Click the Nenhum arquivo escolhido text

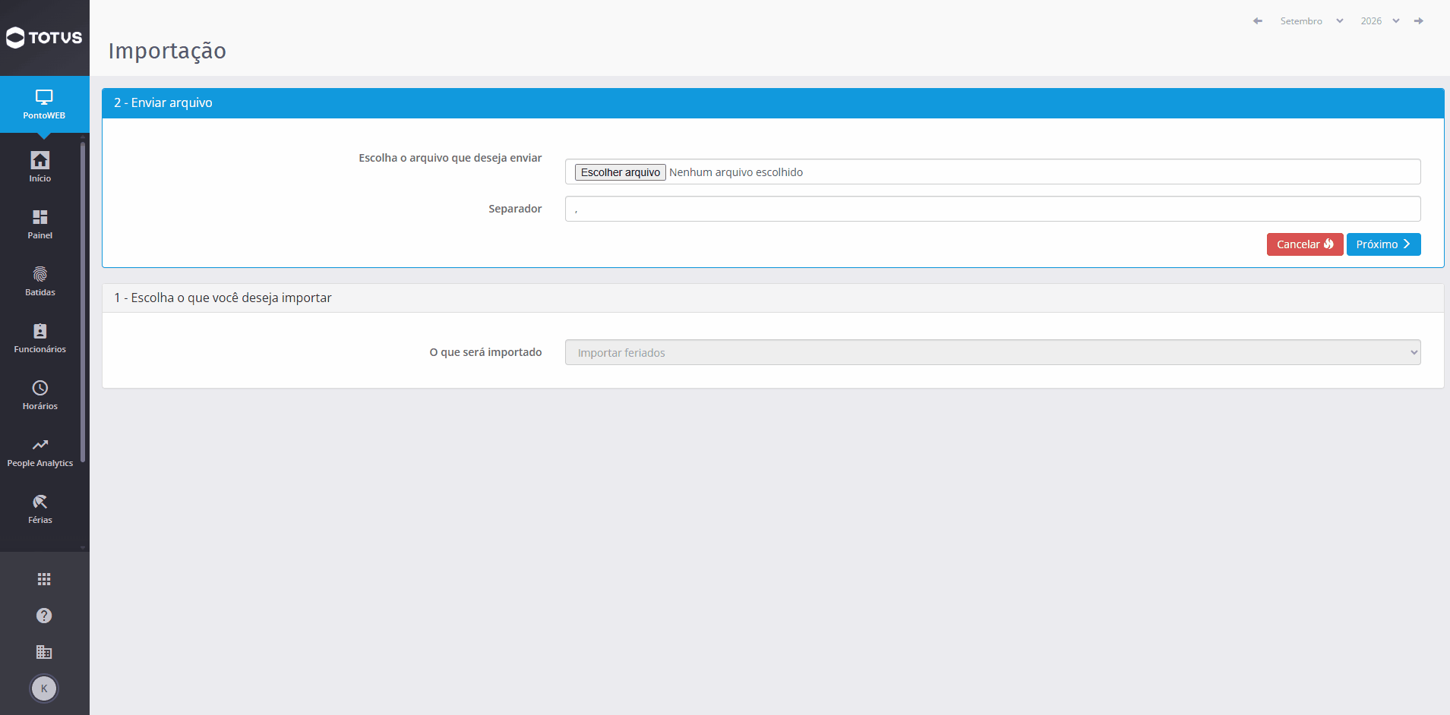pyautogui.click(x=736, y=172)
